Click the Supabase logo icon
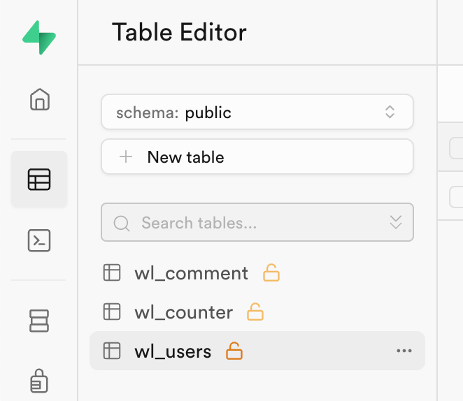This screenshot has height=401, width=463. click(x=38, y=37)
